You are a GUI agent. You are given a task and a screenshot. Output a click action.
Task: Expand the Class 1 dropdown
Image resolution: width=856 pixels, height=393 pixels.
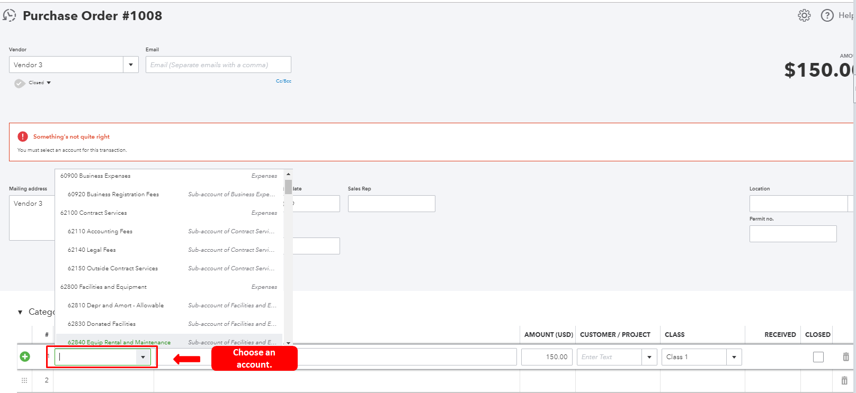734,357
